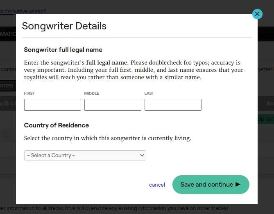This screenshot has width=274, height=214.
Task: Click the Songwriter Details heading
Action: click(x=64, y=26)
